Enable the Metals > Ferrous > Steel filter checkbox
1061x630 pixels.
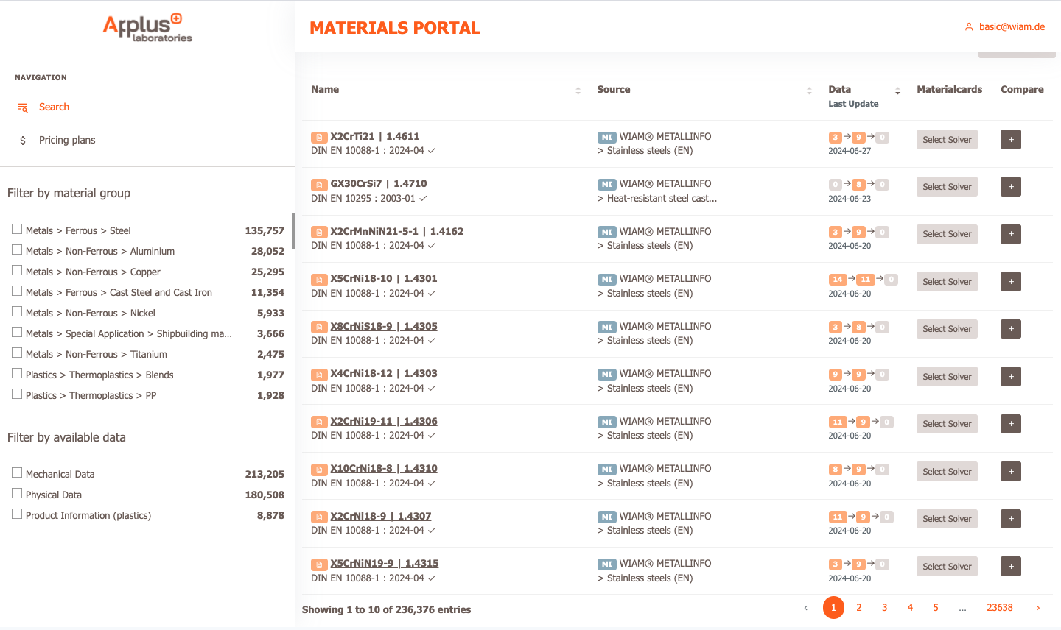click(x=17, y=230)
